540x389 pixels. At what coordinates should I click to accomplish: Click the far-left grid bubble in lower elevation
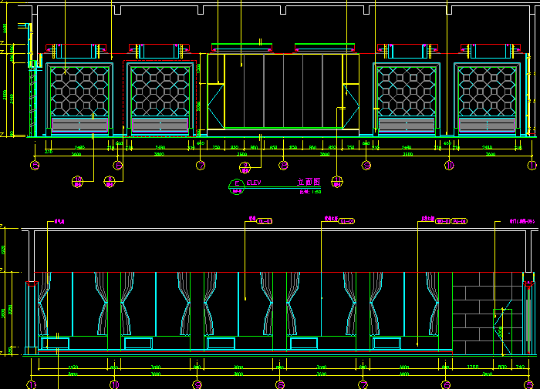[32, 384]
